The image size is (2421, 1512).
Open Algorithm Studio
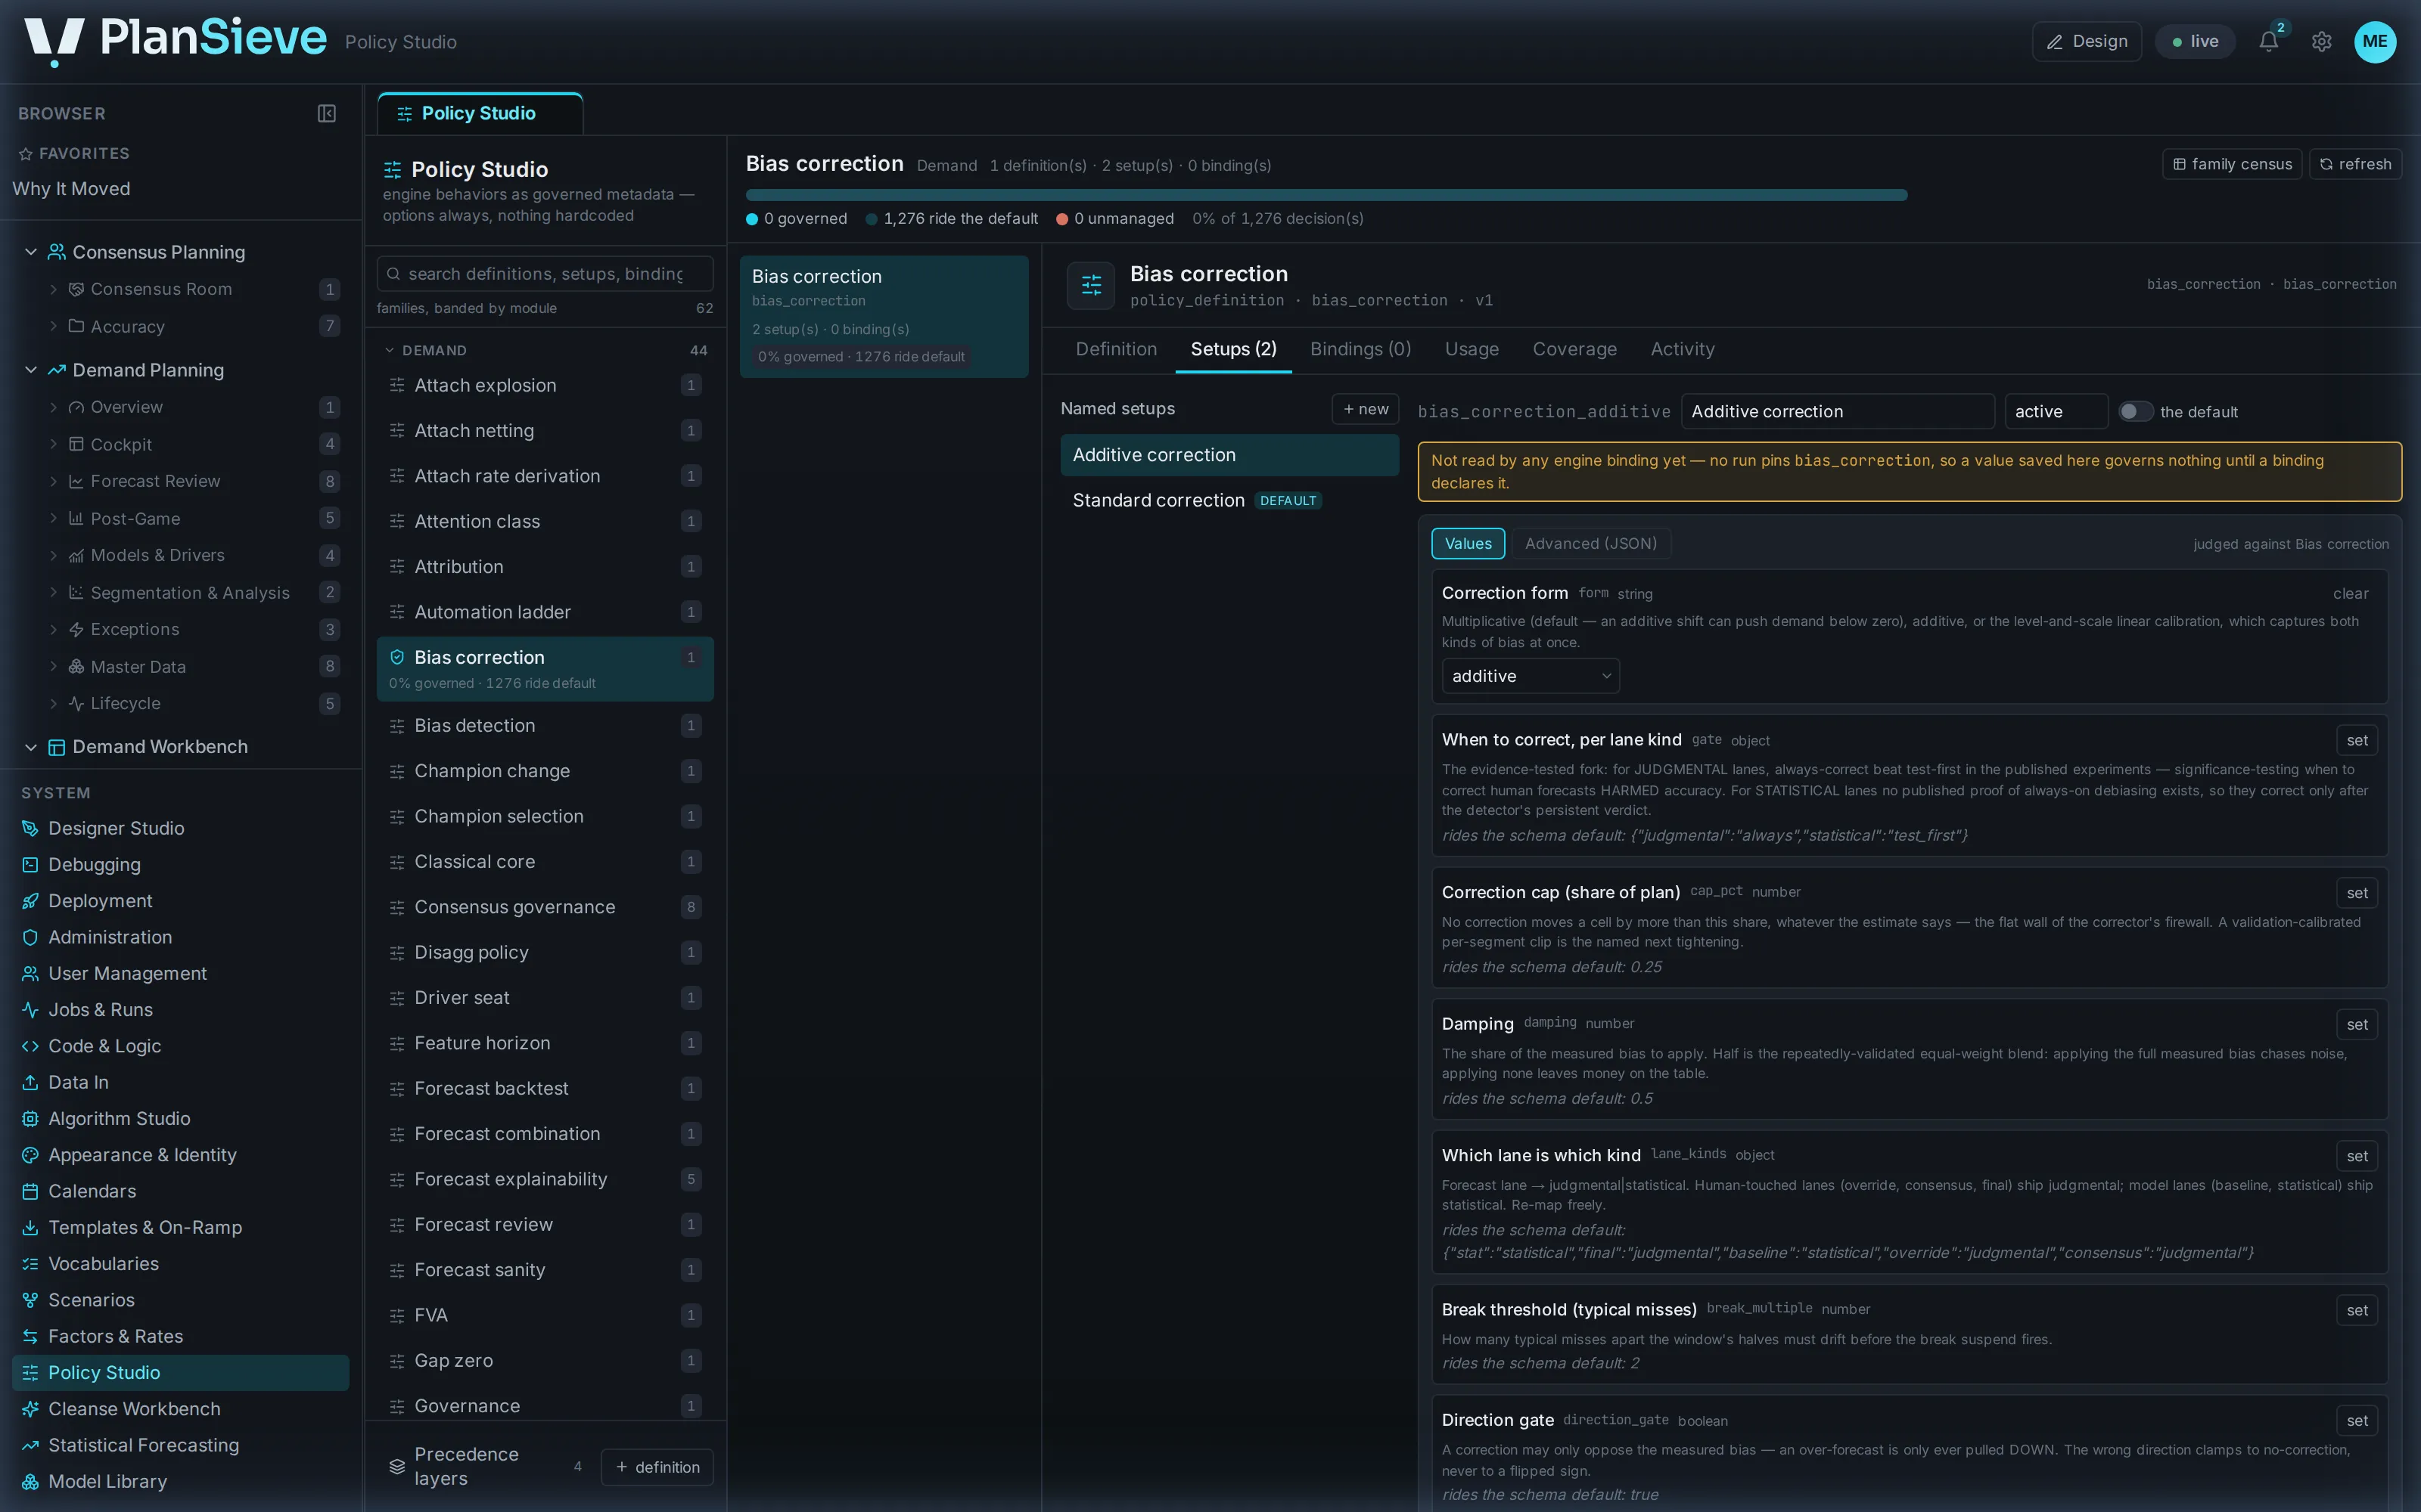pos(181,1118)
